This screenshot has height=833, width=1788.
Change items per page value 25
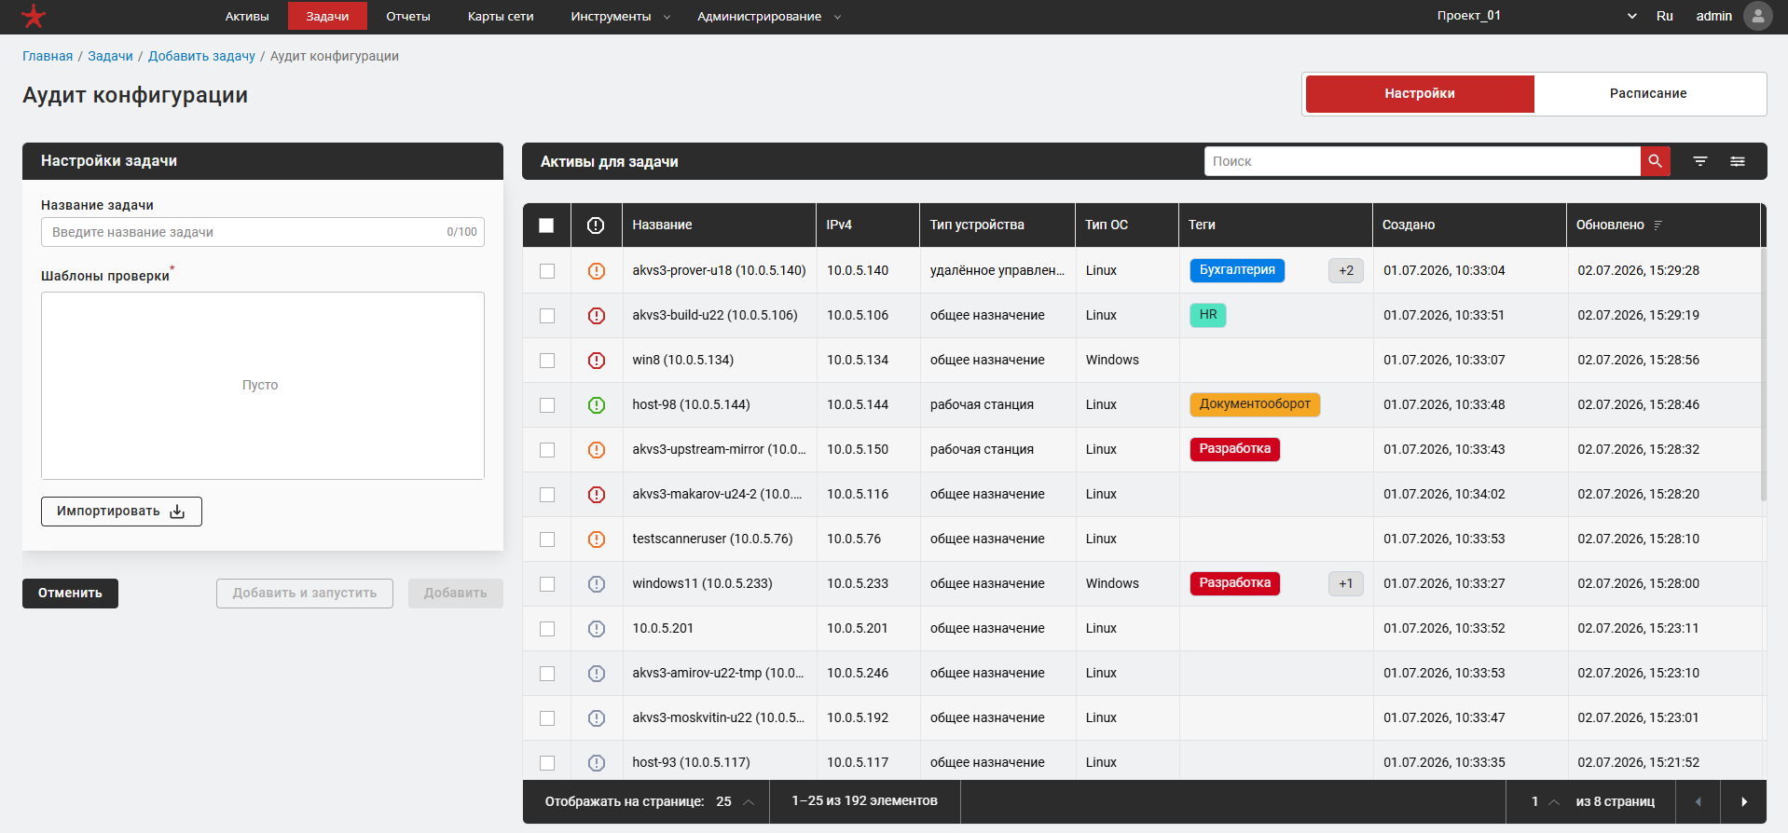tap(735, 801)
